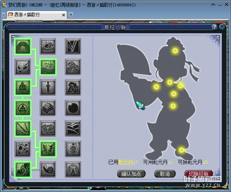Open the help question mark button
The height and width of the screenshot is (192, 231).
tap(215, 27)
